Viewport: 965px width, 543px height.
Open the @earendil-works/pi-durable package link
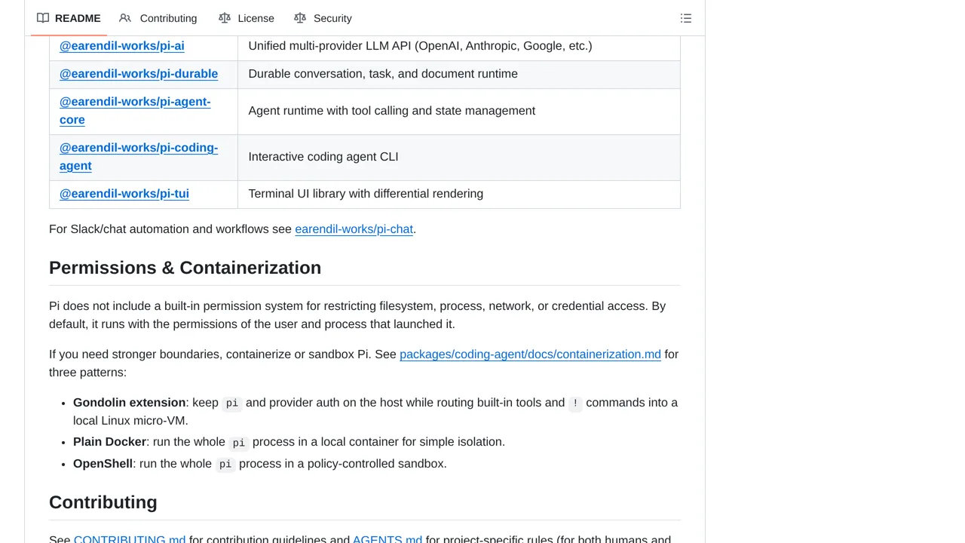[139, 74]
